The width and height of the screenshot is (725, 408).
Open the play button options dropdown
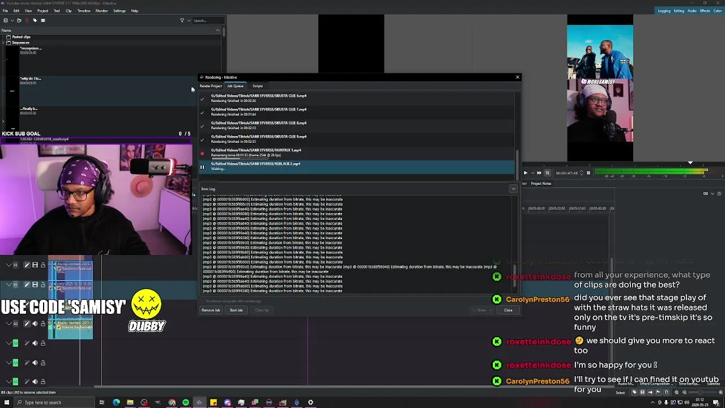click(531, 173)
